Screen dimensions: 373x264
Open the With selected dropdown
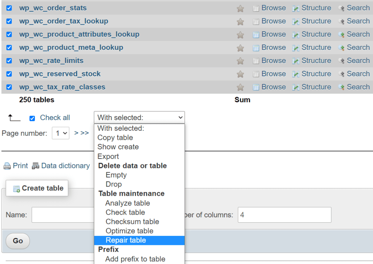(139, 117)
